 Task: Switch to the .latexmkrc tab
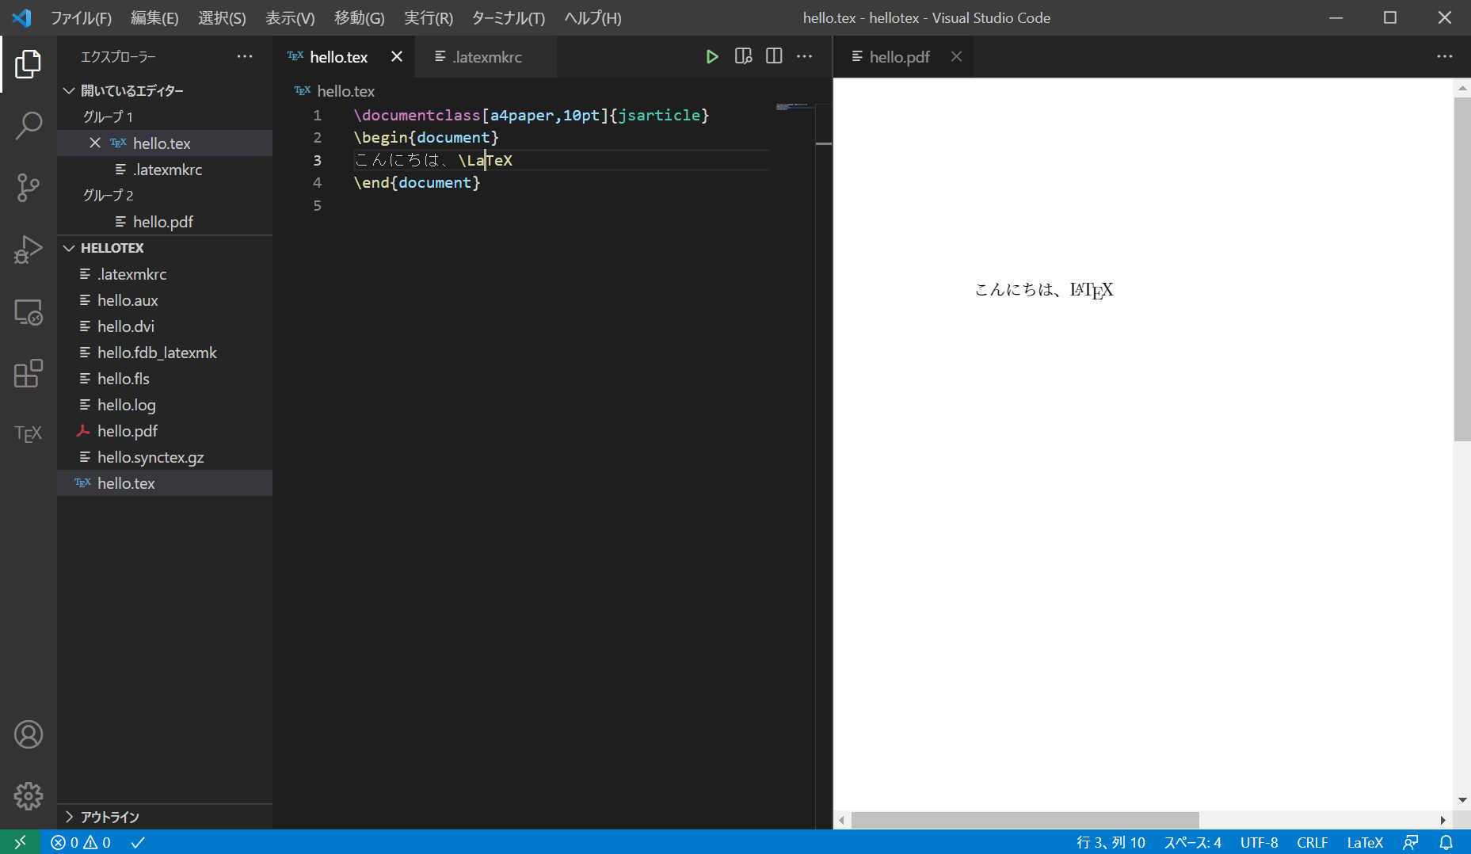tap(486, 56)
